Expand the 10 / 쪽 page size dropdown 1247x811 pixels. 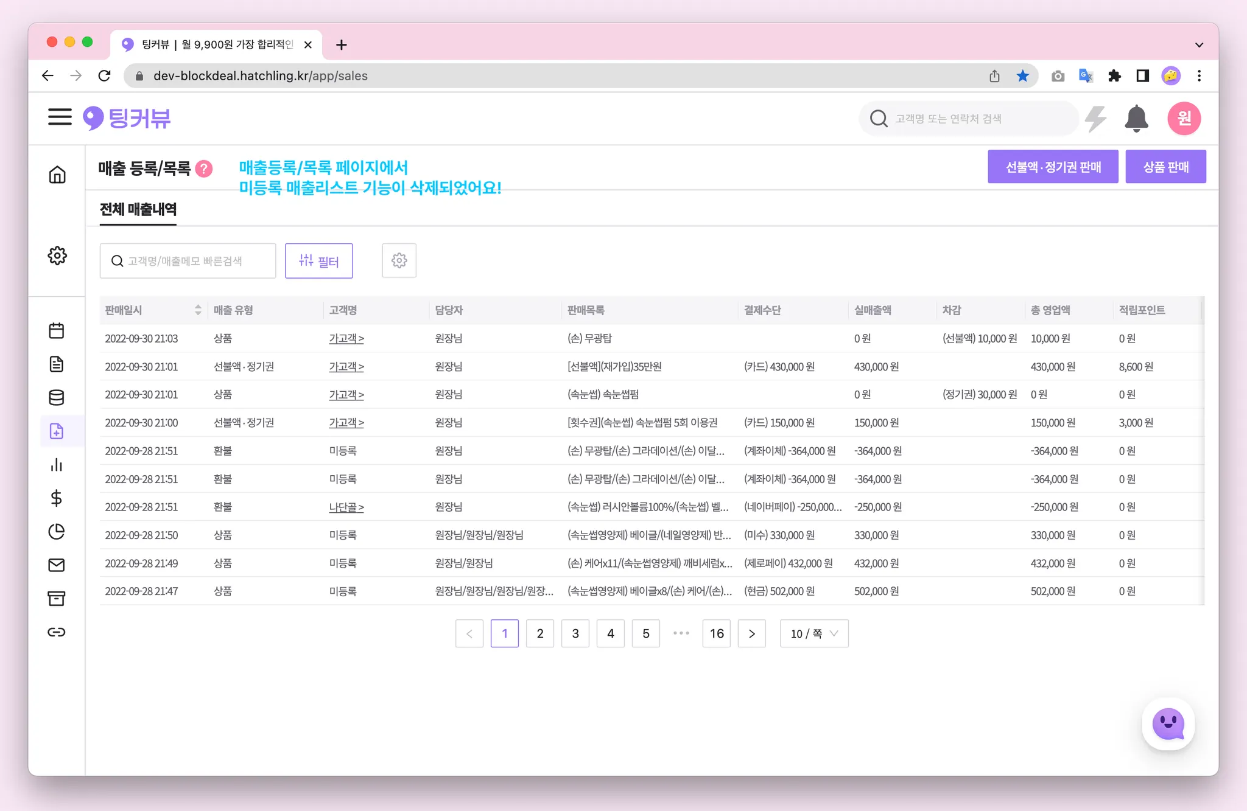click(x=814, y=633)
